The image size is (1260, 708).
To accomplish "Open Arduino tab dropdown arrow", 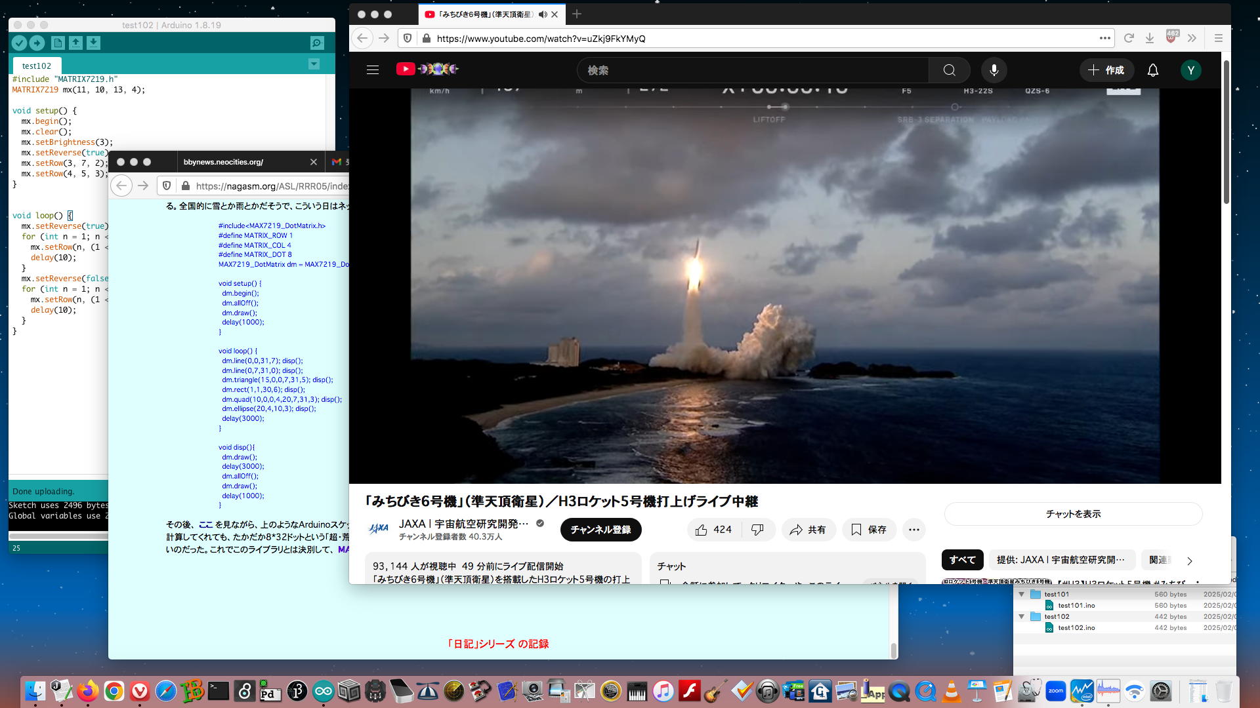I will point(314,64).
